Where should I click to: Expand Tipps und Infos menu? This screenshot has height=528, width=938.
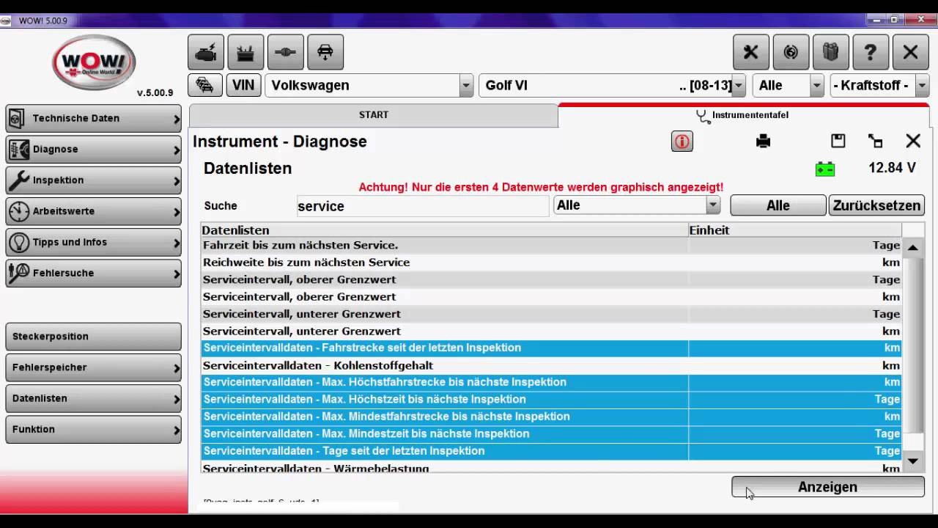coord(94,242)
